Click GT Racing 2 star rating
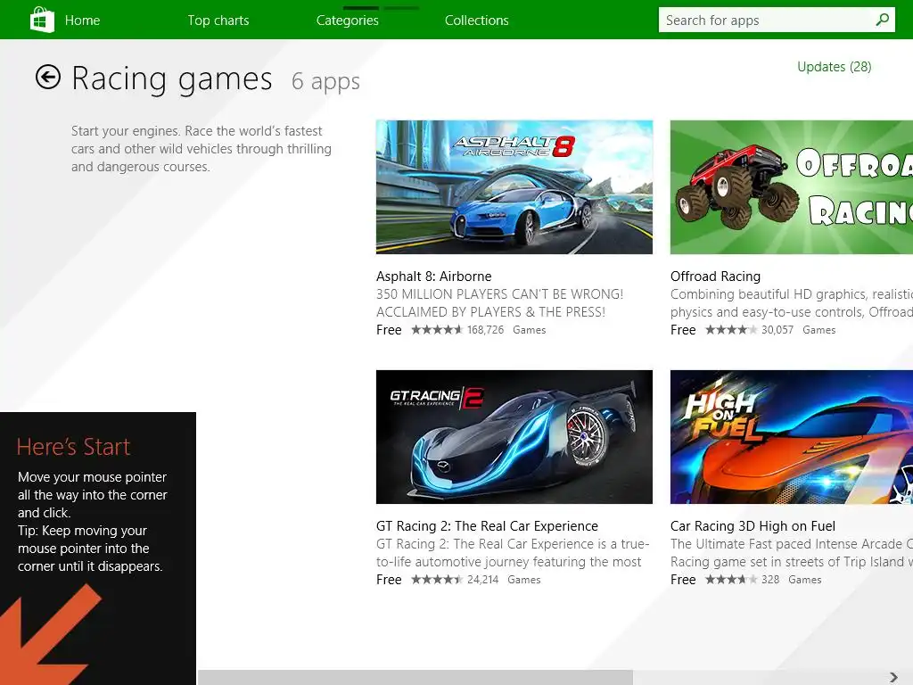The width and height of the screenshot is (913, 685). click(437, 580)
